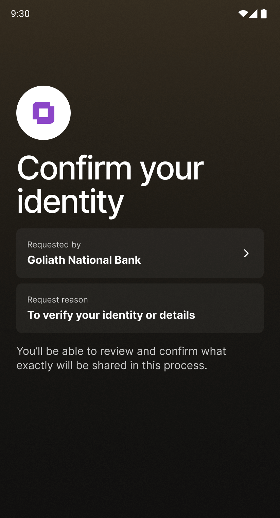This screenshot has width=280, height=518.
Task: Tap the battery indicator icon
Action: point(264,14)
